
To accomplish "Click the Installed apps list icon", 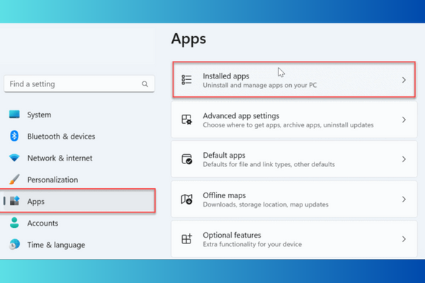I will click(x=186, y=80).
